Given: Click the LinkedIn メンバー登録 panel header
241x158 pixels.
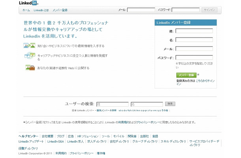Looking at the screenshot, I should tap(186, 23).
